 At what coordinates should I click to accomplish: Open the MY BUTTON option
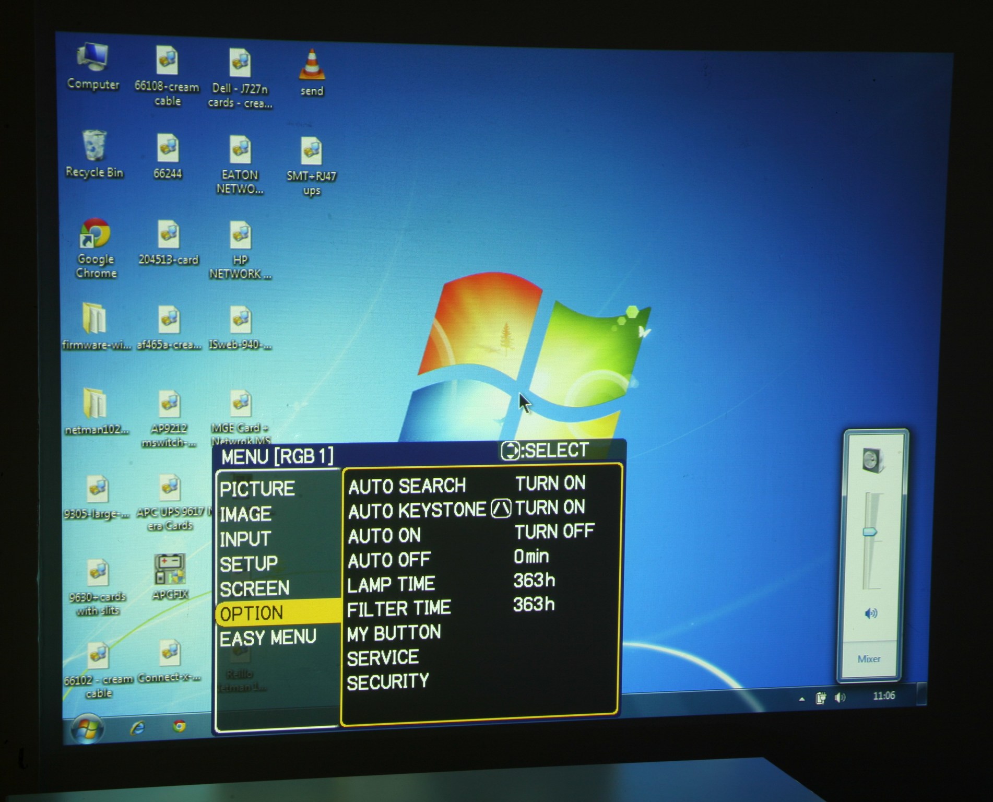point(394,634)
